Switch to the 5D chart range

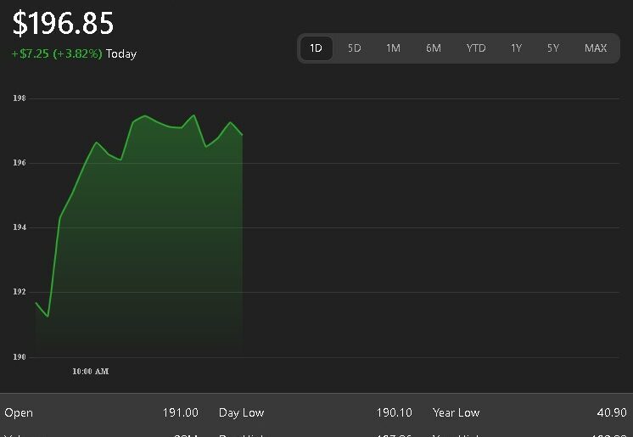coord(354,48)
